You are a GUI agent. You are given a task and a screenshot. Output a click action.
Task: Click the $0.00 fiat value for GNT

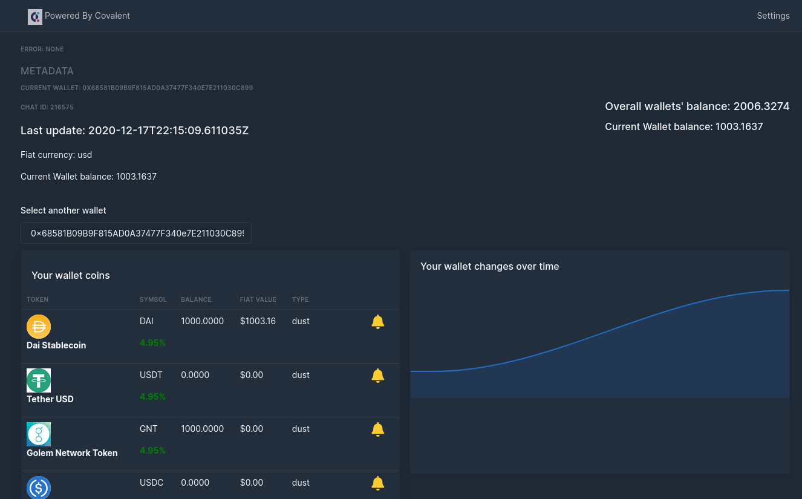pos(252,429)
